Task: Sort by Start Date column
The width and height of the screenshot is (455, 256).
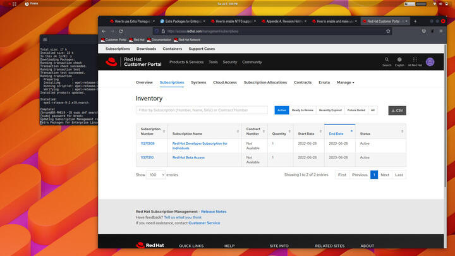Action: [309, 131]
